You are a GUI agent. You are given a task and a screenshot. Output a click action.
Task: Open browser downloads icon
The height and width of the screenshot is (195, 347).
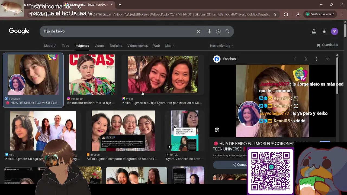298,14
